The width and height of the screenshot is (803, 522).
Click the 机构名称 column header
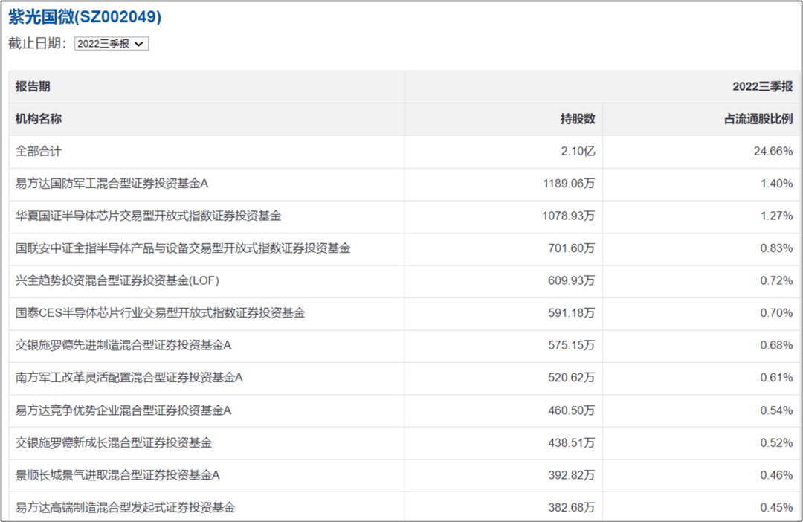tap(39, 119)
